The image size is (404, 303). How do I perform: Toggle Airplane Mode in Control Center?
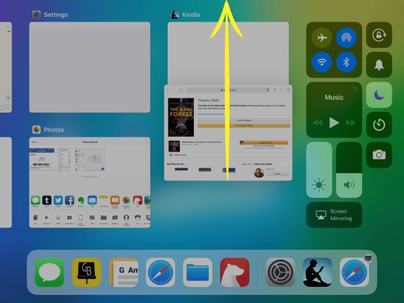322,38
